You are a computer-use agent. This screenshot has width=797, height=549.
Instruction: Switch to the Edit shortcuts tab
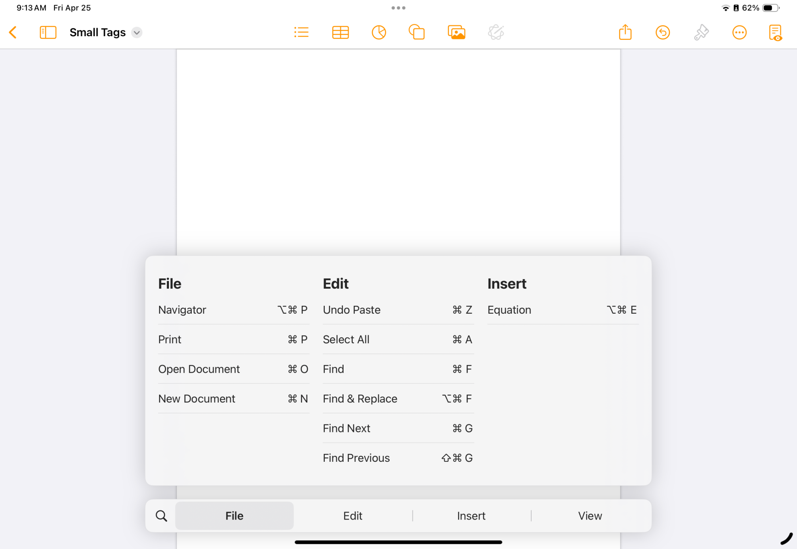(353, 516)
